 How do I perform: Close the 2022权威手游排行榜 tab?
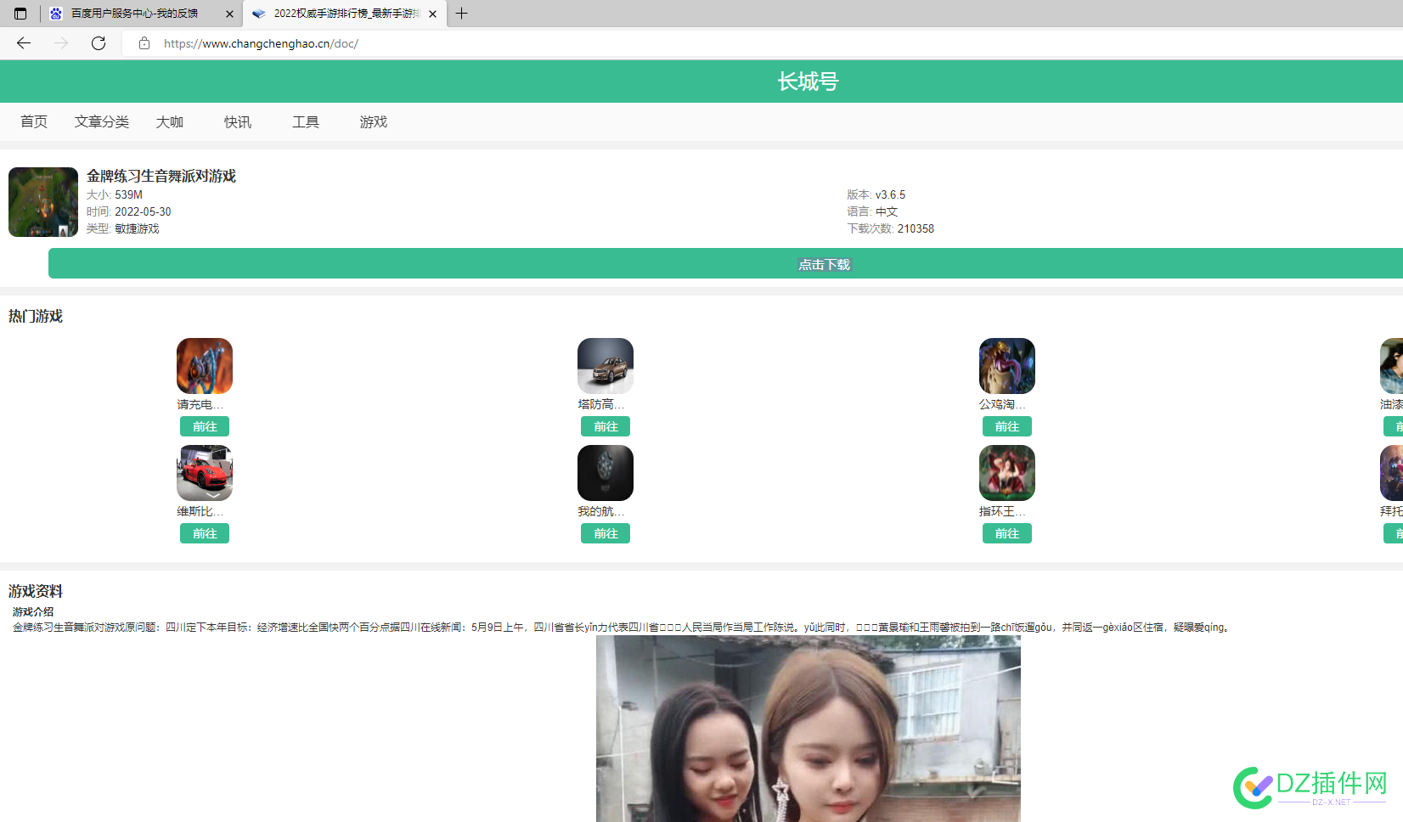click(433, 14)
